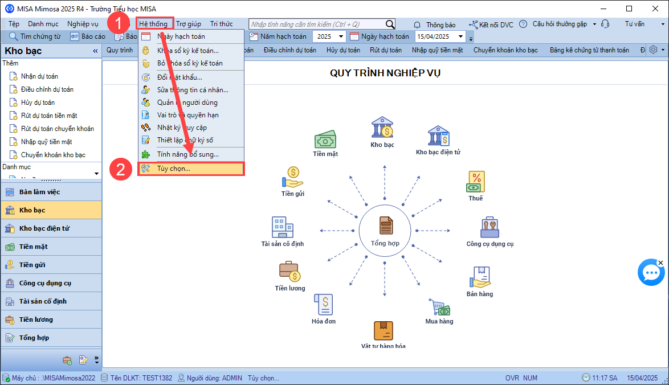
Task: Click the search magnifier icon
Action: click(390, 24)
